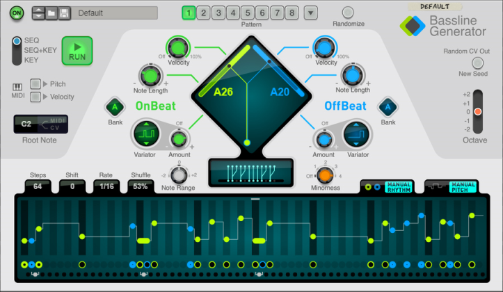503x292 pixels.
Task: Open the Rate 1/16 value selector
Action: coord(108,186)
